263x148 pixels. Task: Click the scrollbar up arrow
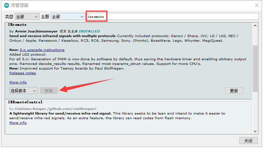[x=255, y=25]
